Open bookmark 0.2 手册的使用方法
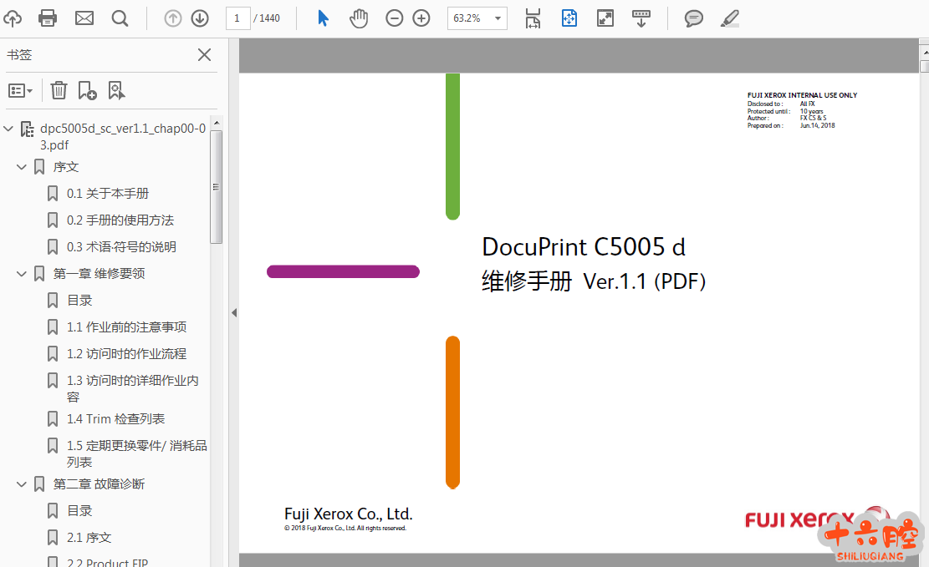The width and height of the screenshot is (929, 567). coord(120,220)
